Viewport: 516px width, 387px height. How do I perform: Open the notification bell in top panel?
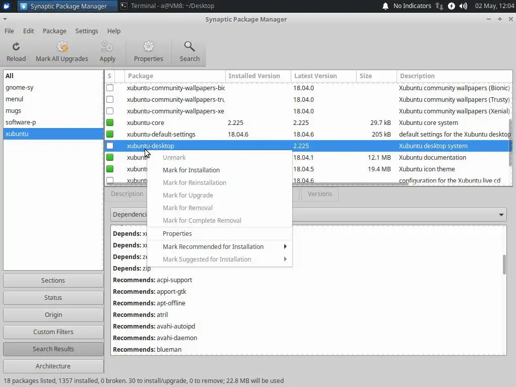click(x=385, y=6)
